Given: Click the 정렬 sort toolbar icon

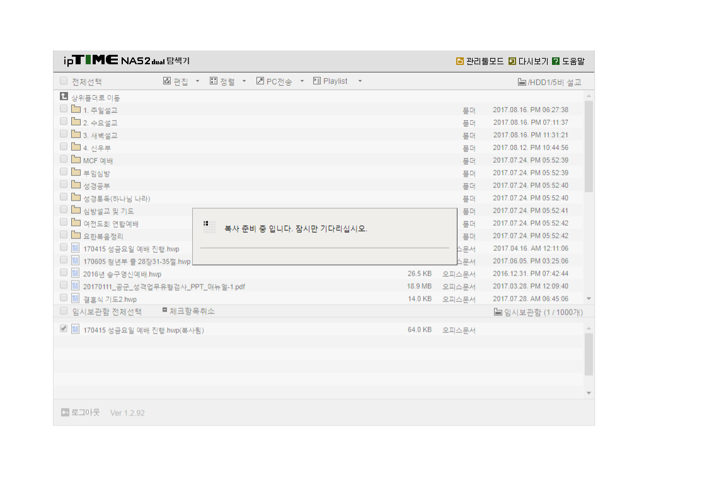Looking at the screenshot, I should click(214, 81).
